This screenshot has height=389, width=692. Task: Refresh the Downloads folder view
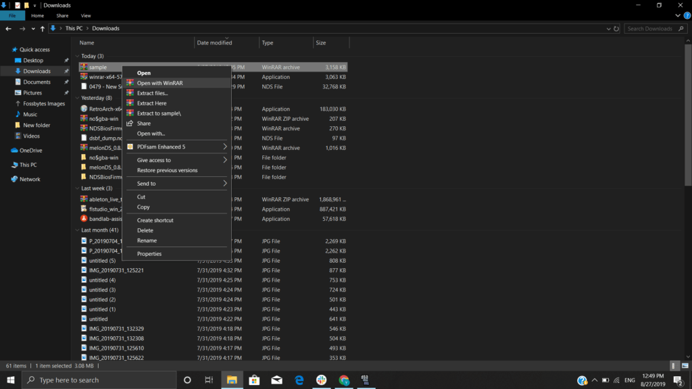(615, 28)
